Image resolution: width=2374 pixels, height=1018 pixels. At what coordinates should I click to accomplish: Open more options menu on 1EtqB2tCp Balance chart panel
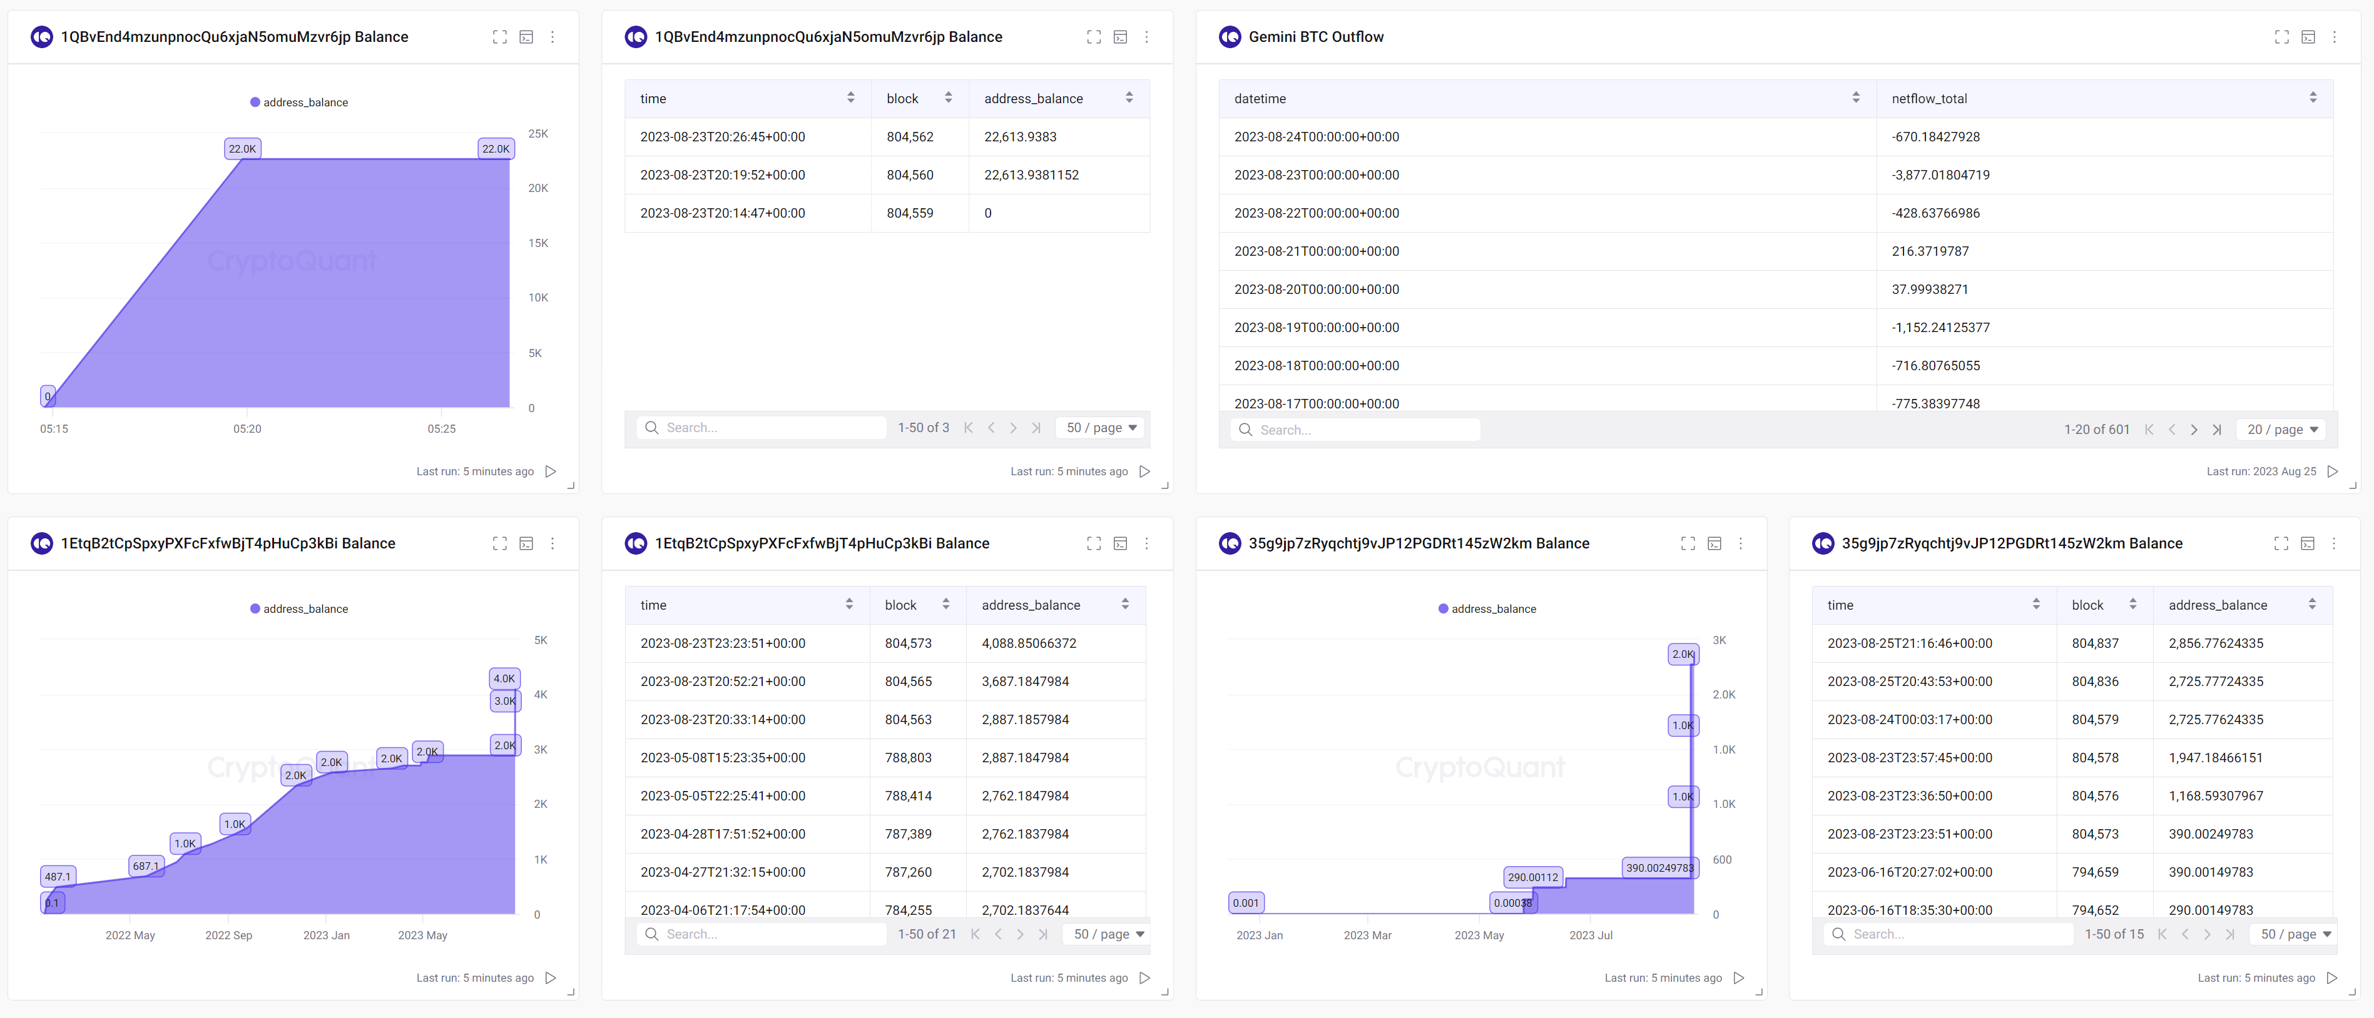pyautogui.click(x=553, y=543)
